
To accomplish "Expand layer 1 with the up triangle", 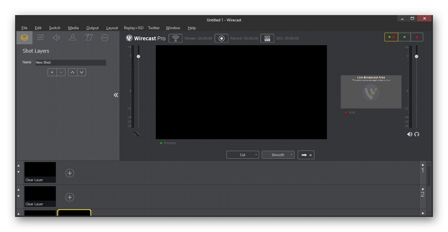I will coord(18,166).
